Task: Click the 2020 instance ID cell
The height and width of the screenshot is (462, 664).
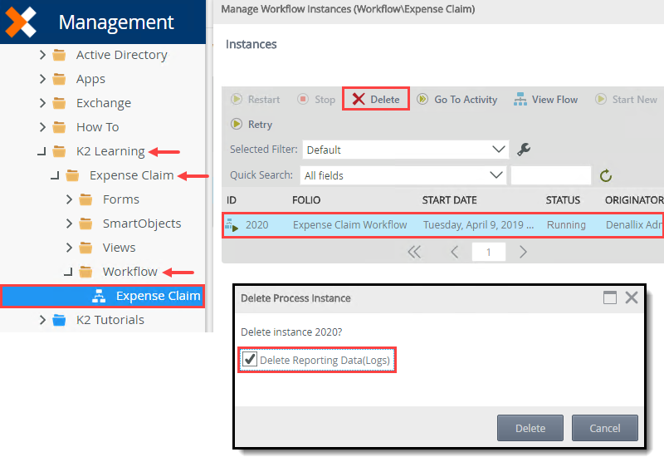Action: (x=257, y=224)
